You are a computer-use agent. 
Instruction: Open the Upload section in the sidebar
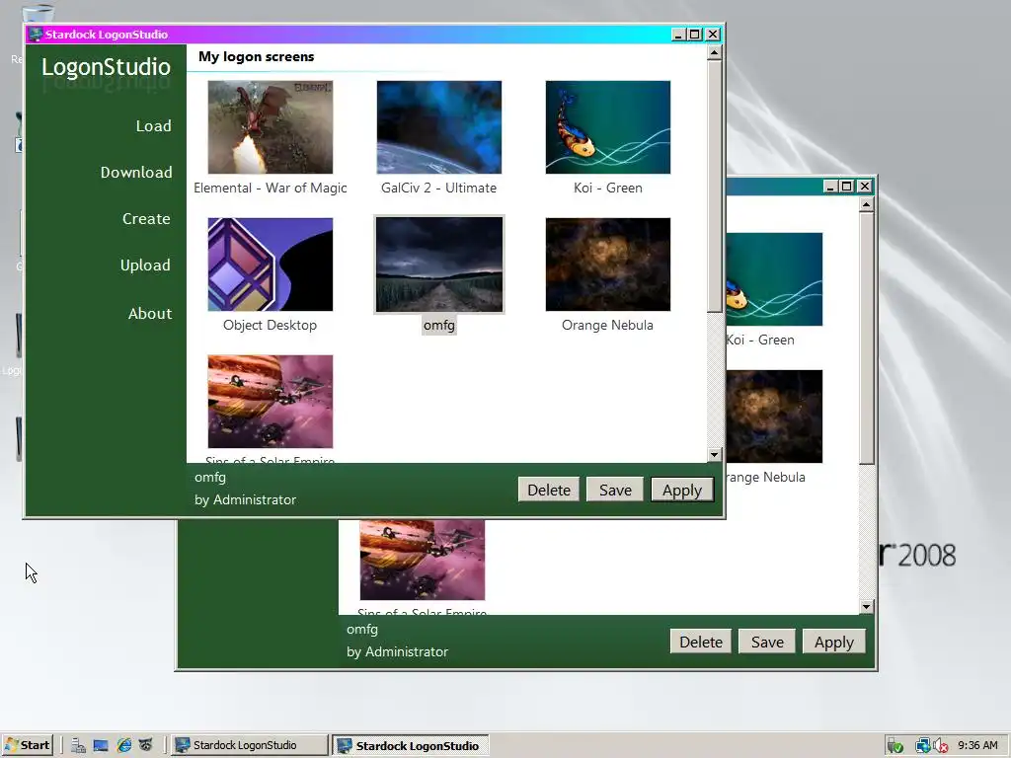click(145, 265)
